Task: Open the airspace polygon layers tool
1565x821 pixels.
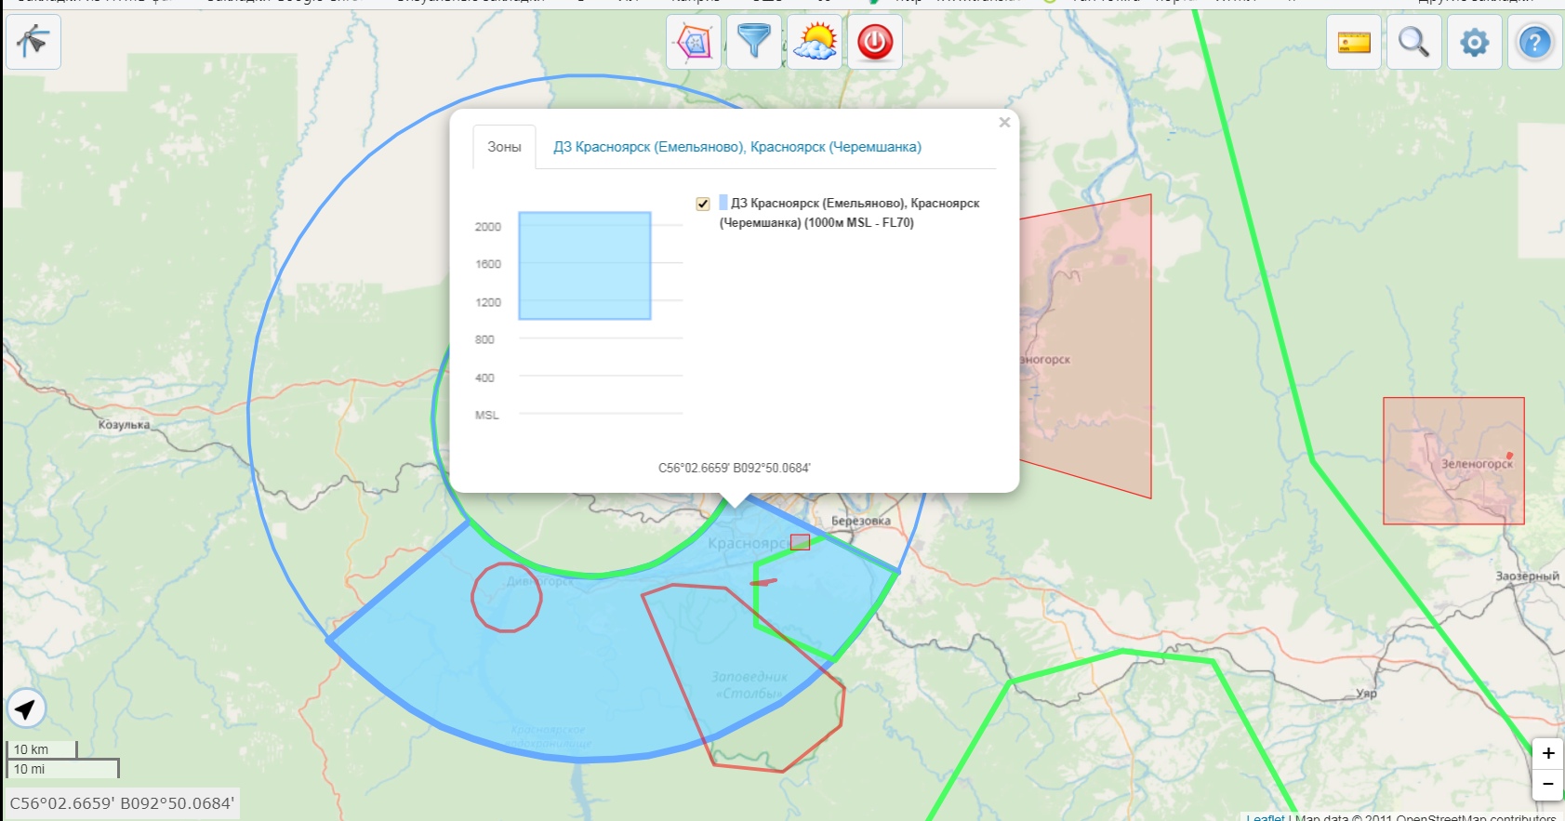Action: point(694,42)
